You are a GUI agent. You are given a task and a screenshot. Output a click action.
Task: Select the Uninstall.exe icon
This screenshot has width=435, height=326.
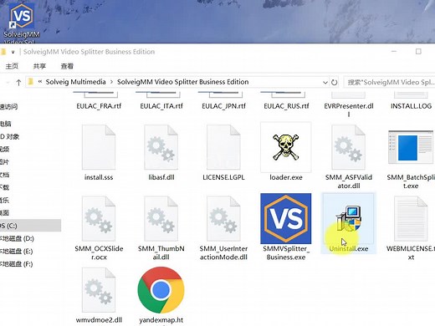(348, 218)
